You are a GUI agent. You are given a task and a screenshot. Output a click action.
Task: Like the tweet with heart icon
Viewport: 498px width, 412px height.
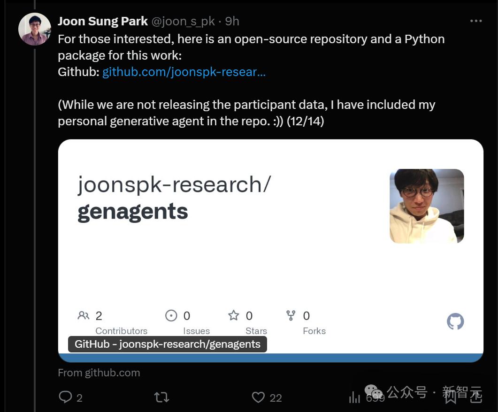258,397
